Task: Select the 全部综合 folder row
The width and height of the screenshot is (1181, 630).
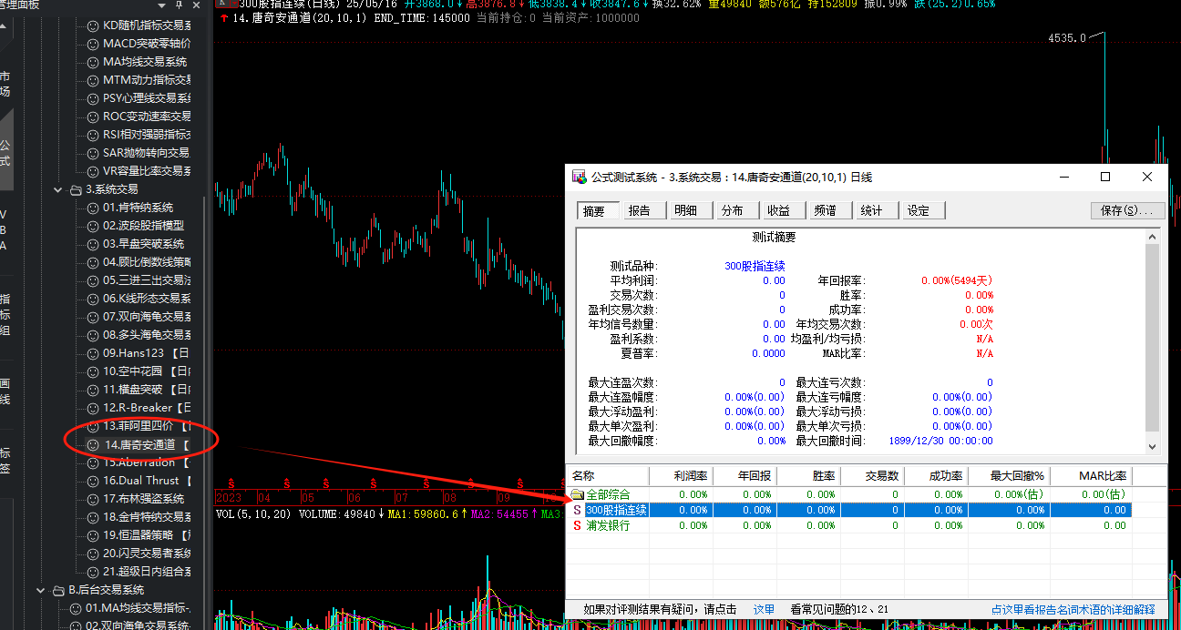Action: point(848,494)
